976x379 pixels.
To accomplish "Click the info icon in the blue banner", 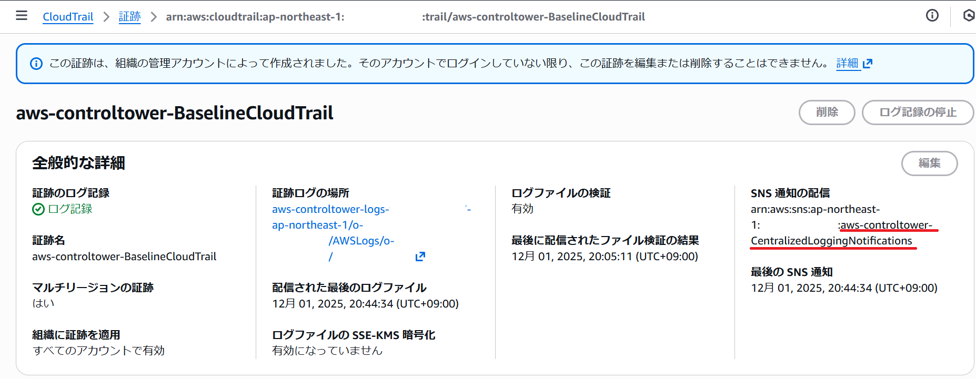I will click(x=36, y=64).
